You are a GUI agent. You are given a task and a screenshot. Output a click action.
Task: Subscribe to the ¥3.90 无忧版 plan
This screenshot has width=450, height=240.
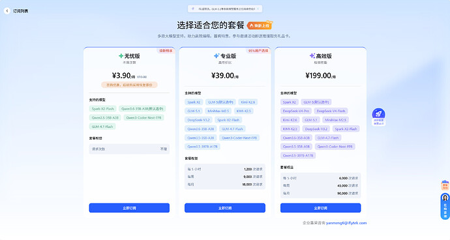[129, 208]
